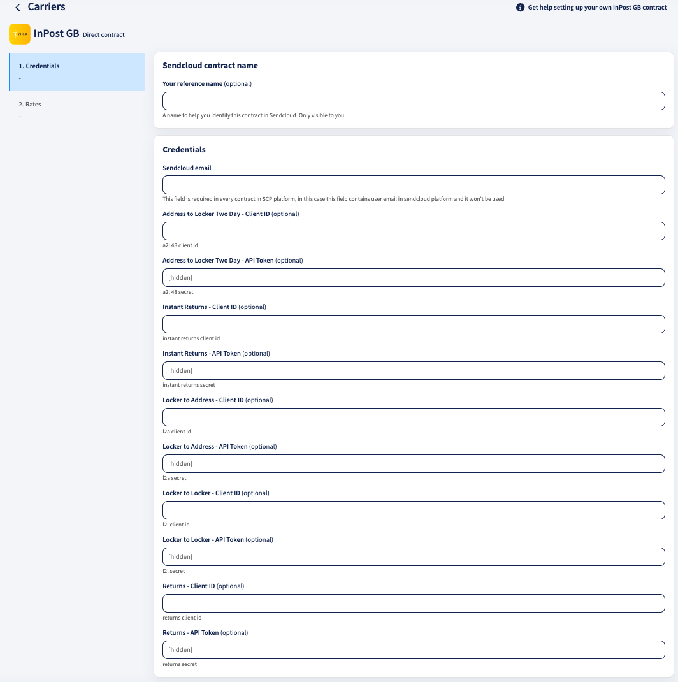Click the Locker to Address API Token field
678x682 pixels.
coord(414,463)
